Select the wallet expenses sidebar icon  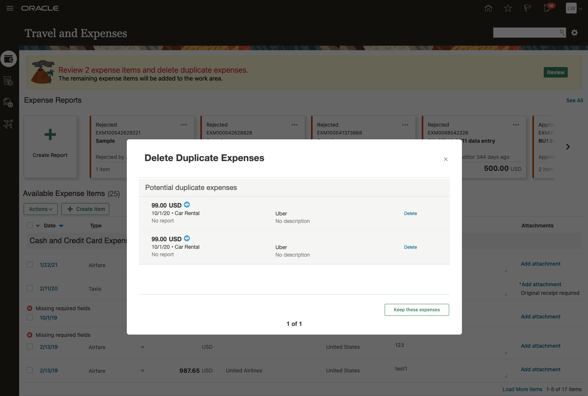tap(8, 59)
